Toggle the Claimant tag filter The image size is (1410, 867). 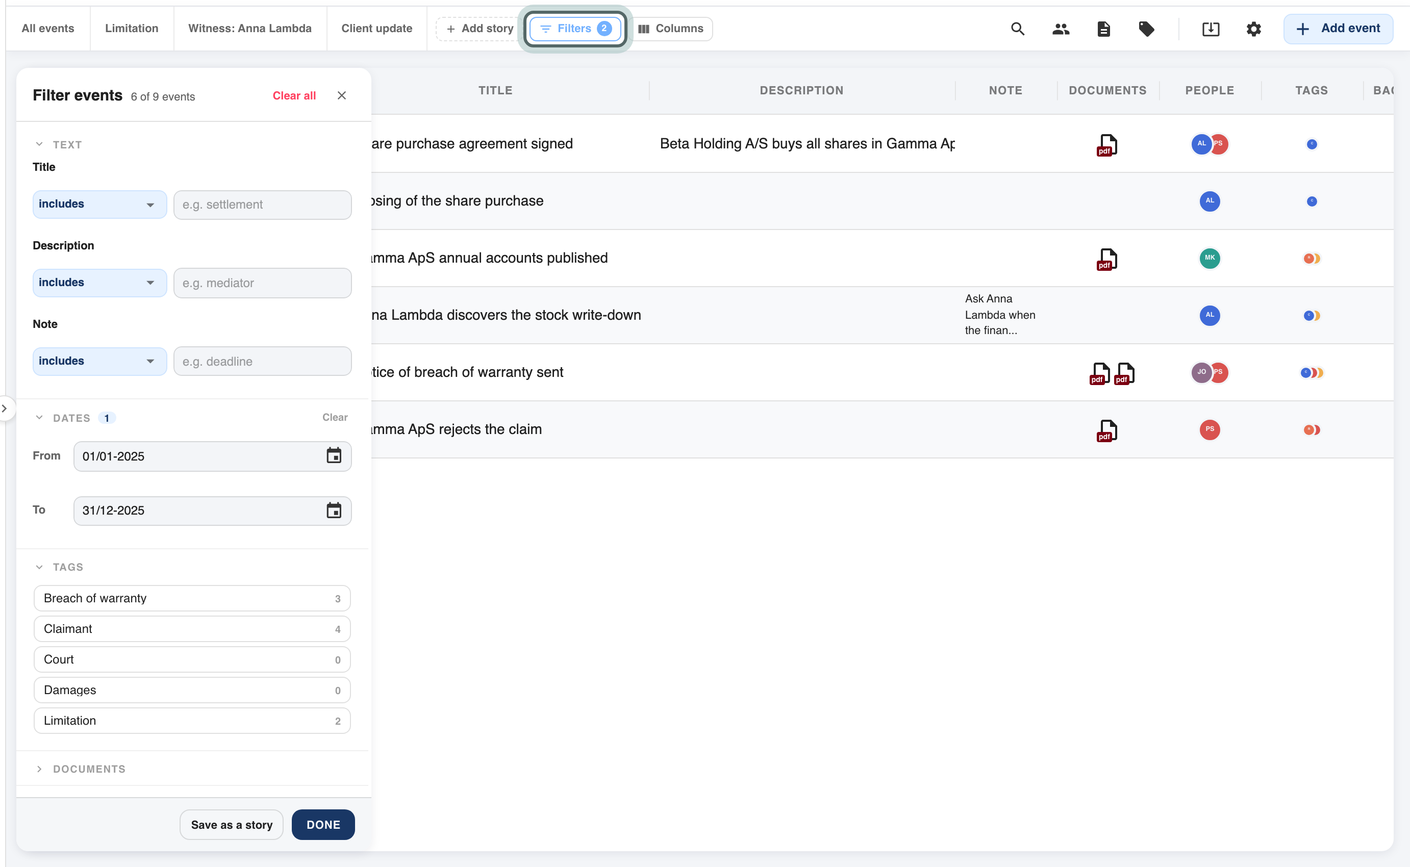coord(191,628)
